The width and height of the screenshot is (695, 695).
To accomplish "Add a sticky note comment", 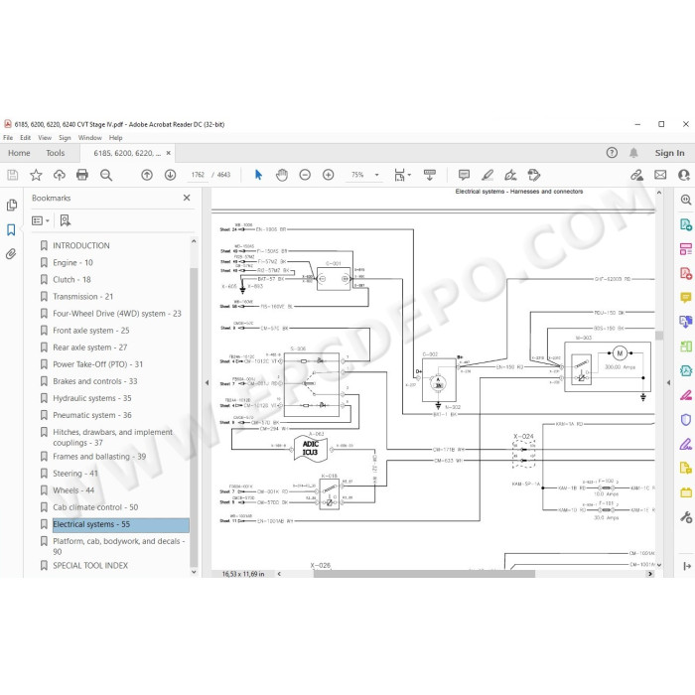I will coord(464,175).
